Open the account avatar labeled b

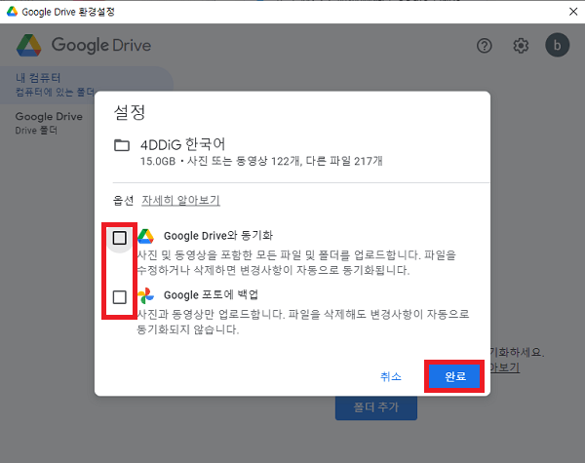point(557,45)
